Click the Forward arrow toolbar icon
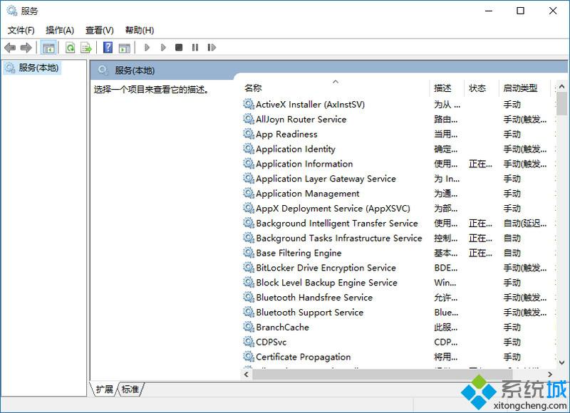570x413 pixels. click(x=26, y=48)
